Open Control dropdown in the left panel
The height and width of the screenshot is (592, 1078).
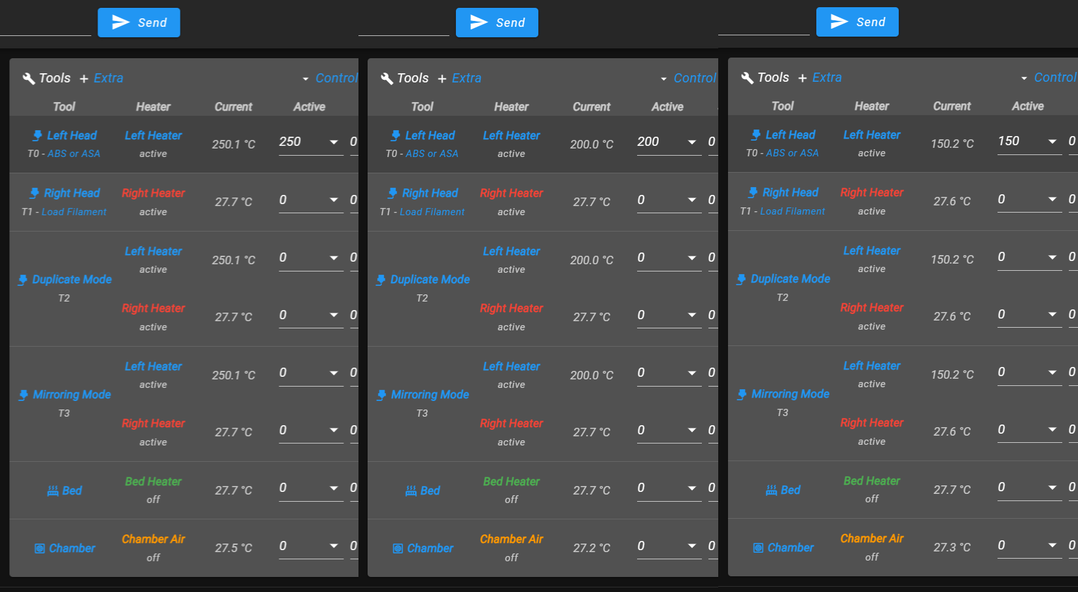[330, 78]
